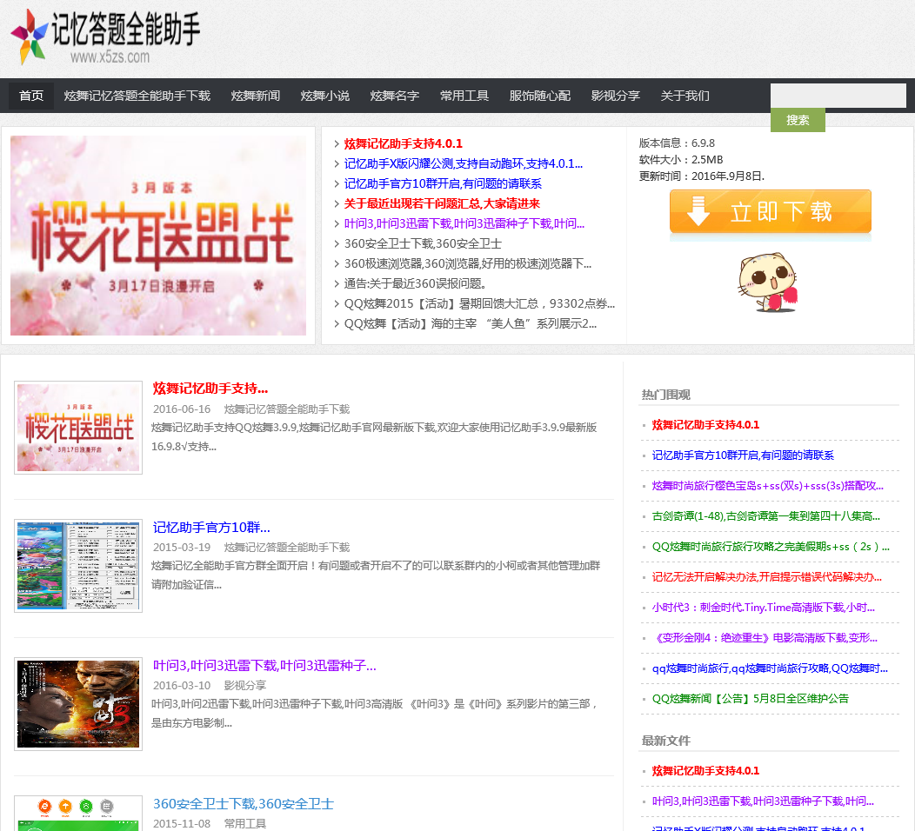Image resolution: width=915 pixels, height=831 pixels.
Task: Open 《变形金刚4：绝迹重生》 sidebar link
Action: point(765,637)
